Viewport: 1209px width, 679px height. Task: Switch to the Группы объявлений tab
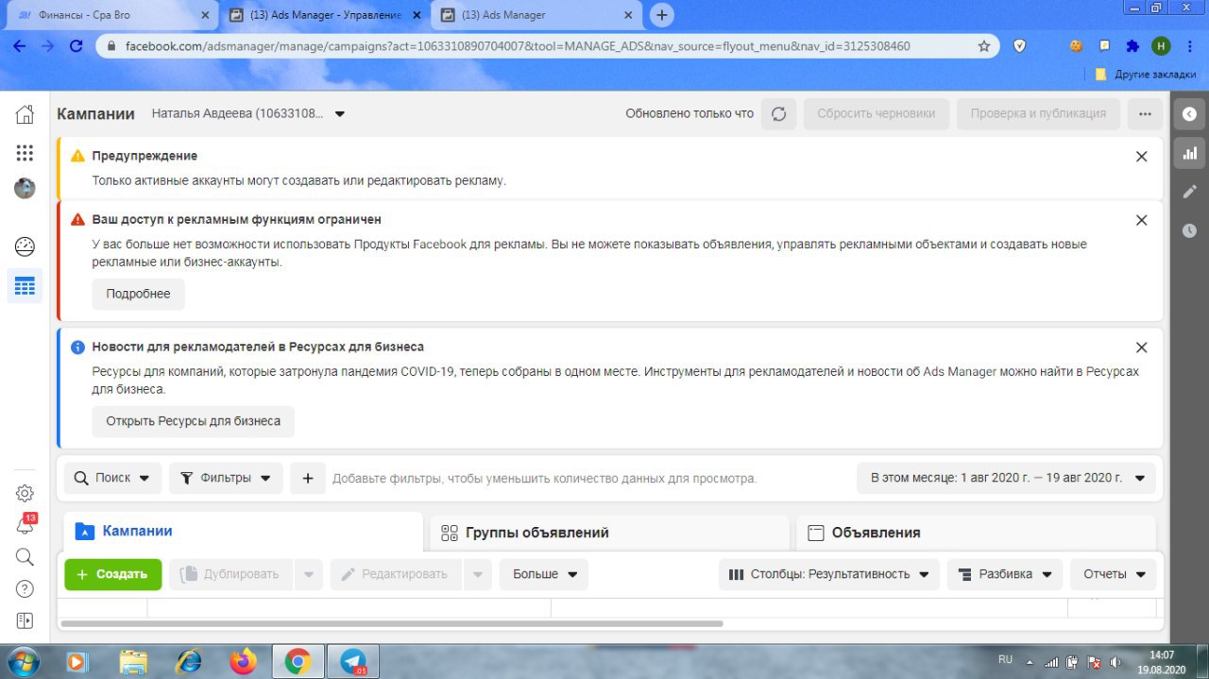[609, 533]
